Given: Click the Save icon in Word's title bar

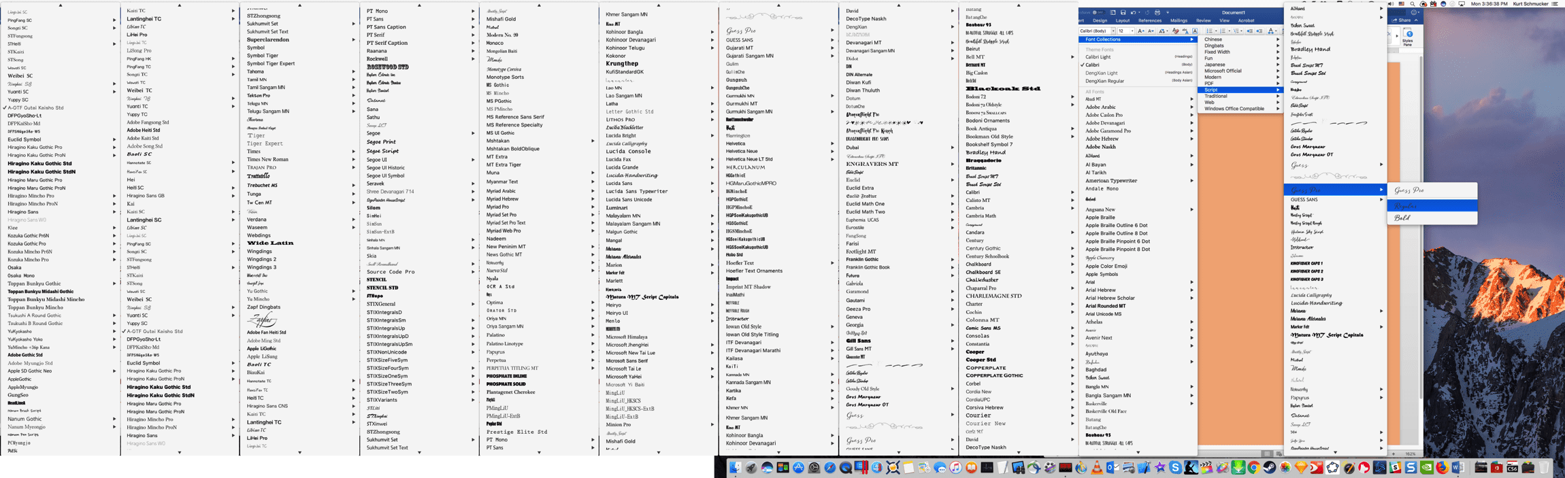Looking at the screenshot, I should coord(1123,12).
